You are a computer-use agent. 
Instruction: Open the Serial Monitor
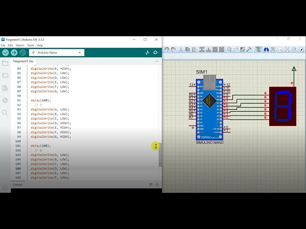[x=156, y=52]
